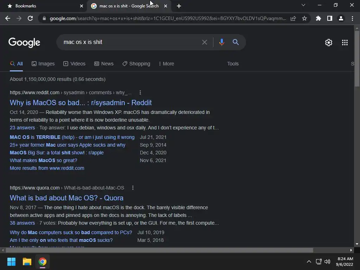
Task: Open 'More results from www.reddit.com'
Action: (x=47, y=168)
